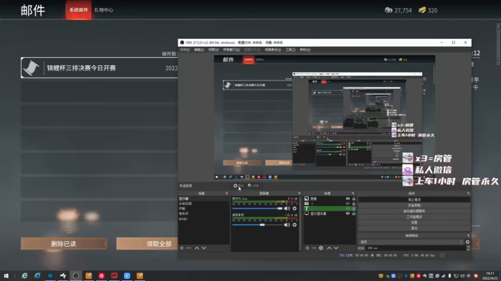Click Stop Streaming button in Controls
This screenshot has width=501, height=281.
(x=414, y=200)
